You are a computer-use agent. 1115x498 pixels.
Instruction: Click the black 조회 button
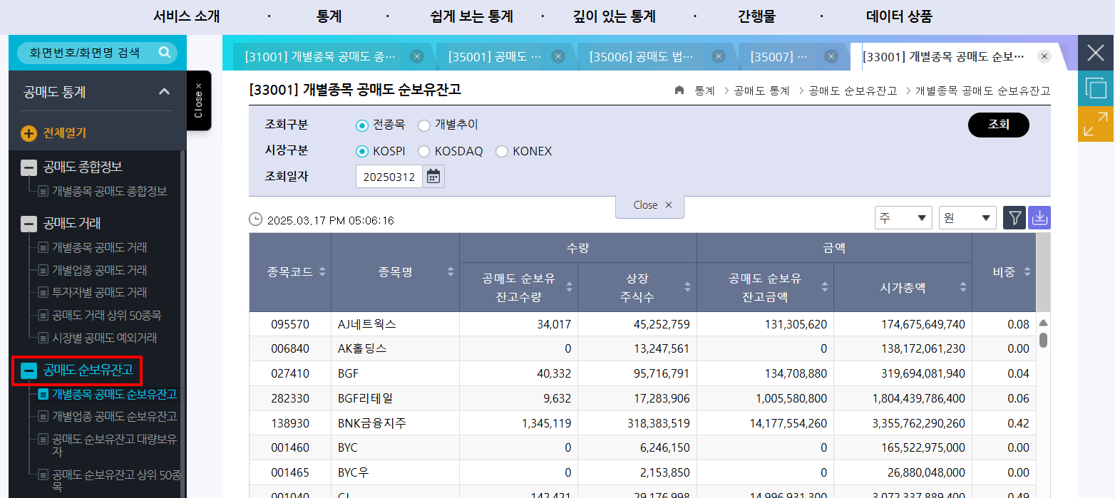998,125
